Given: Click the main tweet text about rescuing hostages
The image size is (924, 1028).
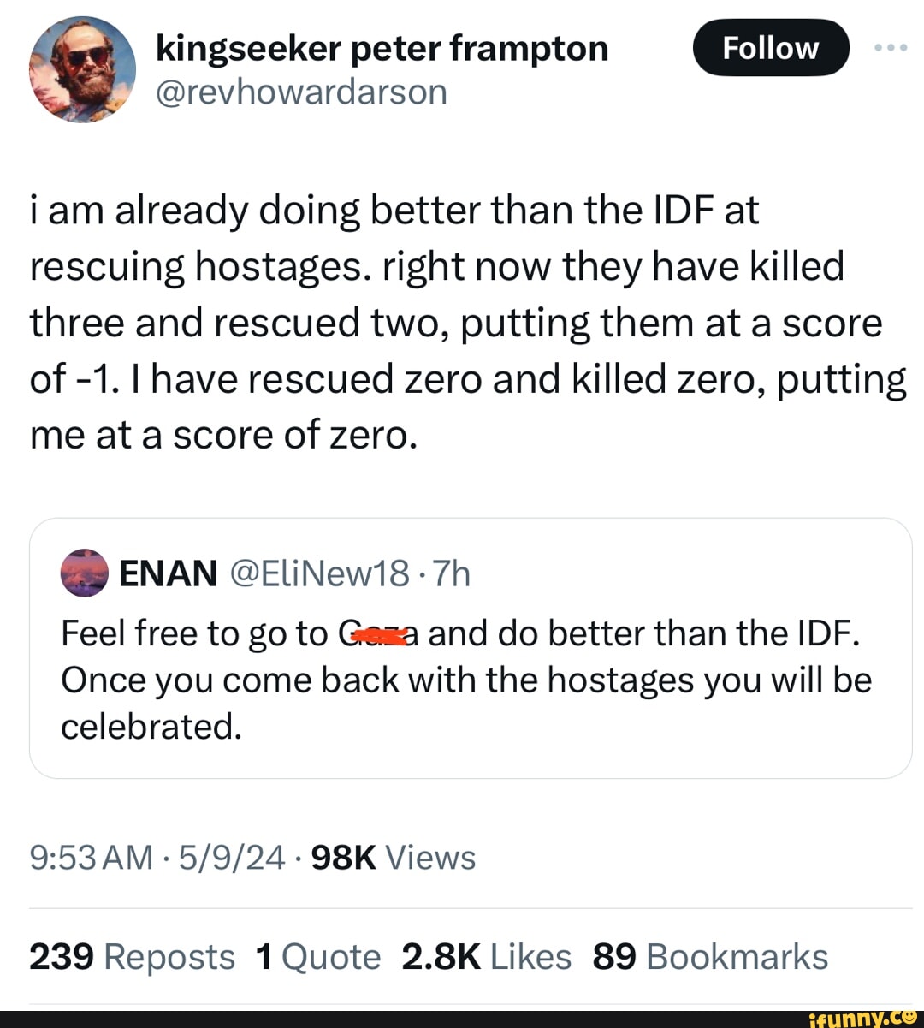Looking at the screenshot, I should (x=466, y=323).
